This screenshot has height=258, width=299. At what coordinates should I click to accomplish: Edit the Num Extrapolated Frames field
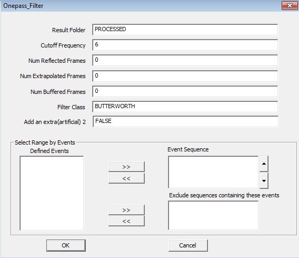pos(185,76)
